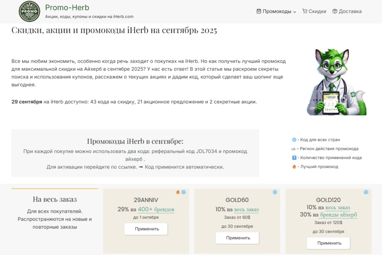Viewport: 382px width, 255px height.
Task: Open the Доставка menu item
Action: (350, 12)
